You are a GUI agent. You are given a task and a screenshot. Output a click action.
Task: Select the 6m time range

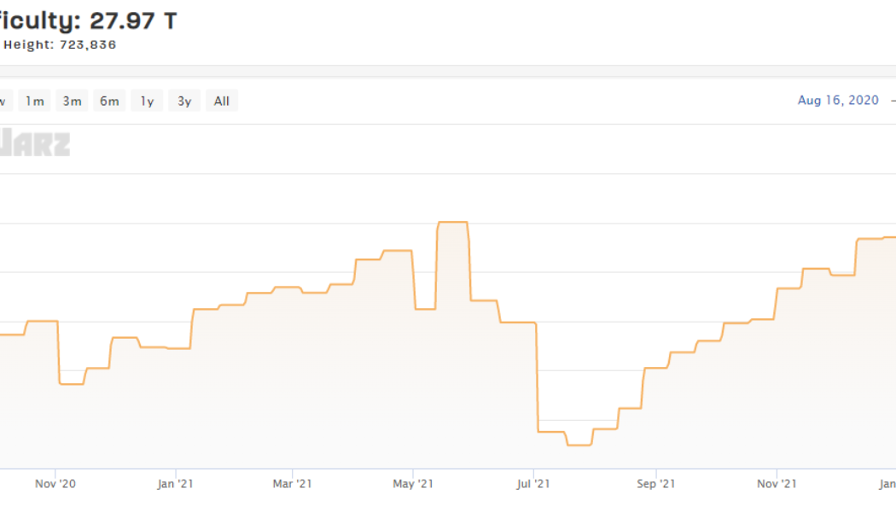(x=108, y=101)
